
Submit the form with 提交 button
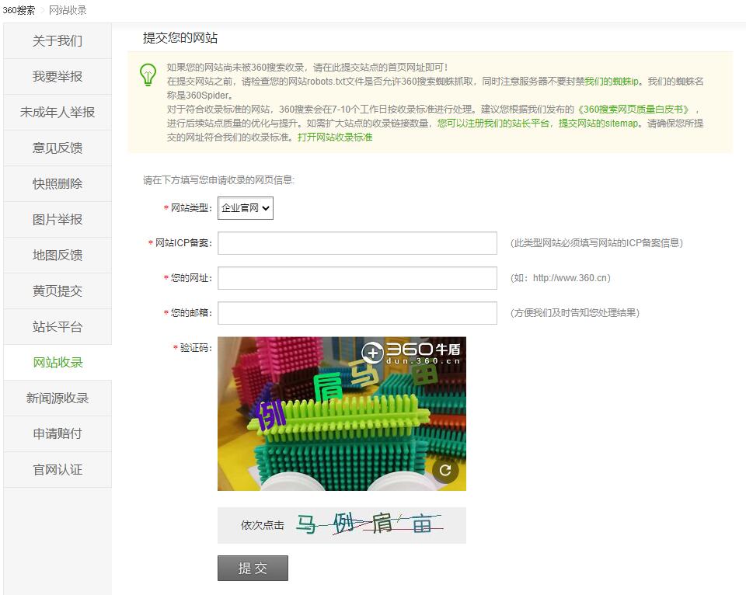click(x=253, y=568)
